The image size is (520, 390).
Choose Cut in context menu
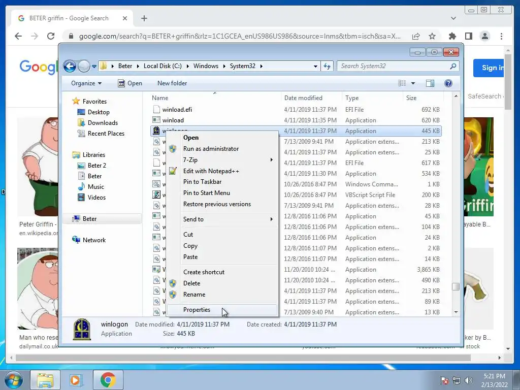188,235
